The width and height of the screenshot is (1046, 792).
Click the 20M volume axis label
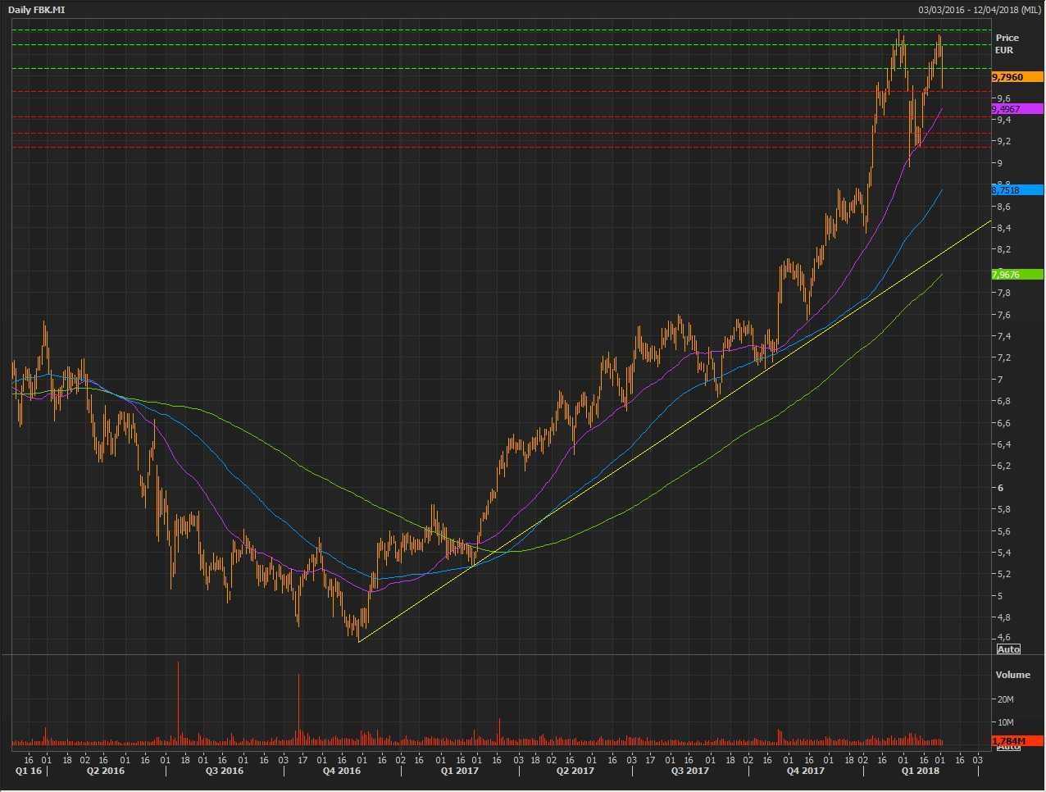[x=1006, y=699]
